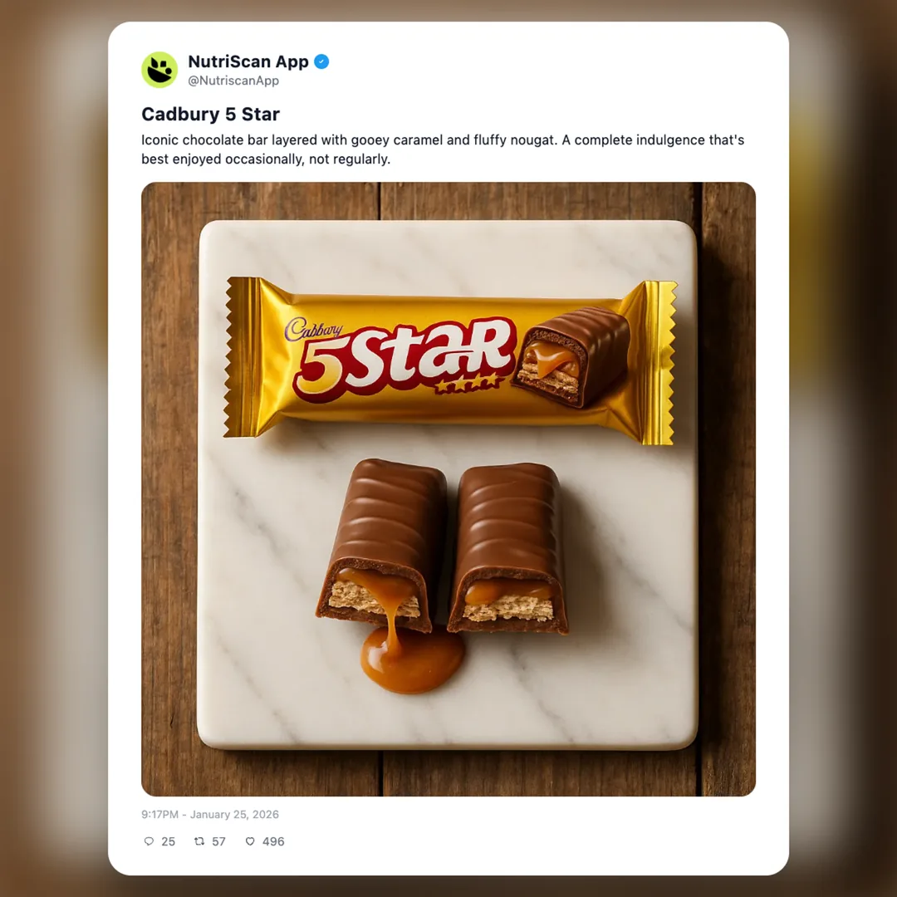This screenshot has width=897, height=897.
Task: Click the post description text
Action: 444,149
